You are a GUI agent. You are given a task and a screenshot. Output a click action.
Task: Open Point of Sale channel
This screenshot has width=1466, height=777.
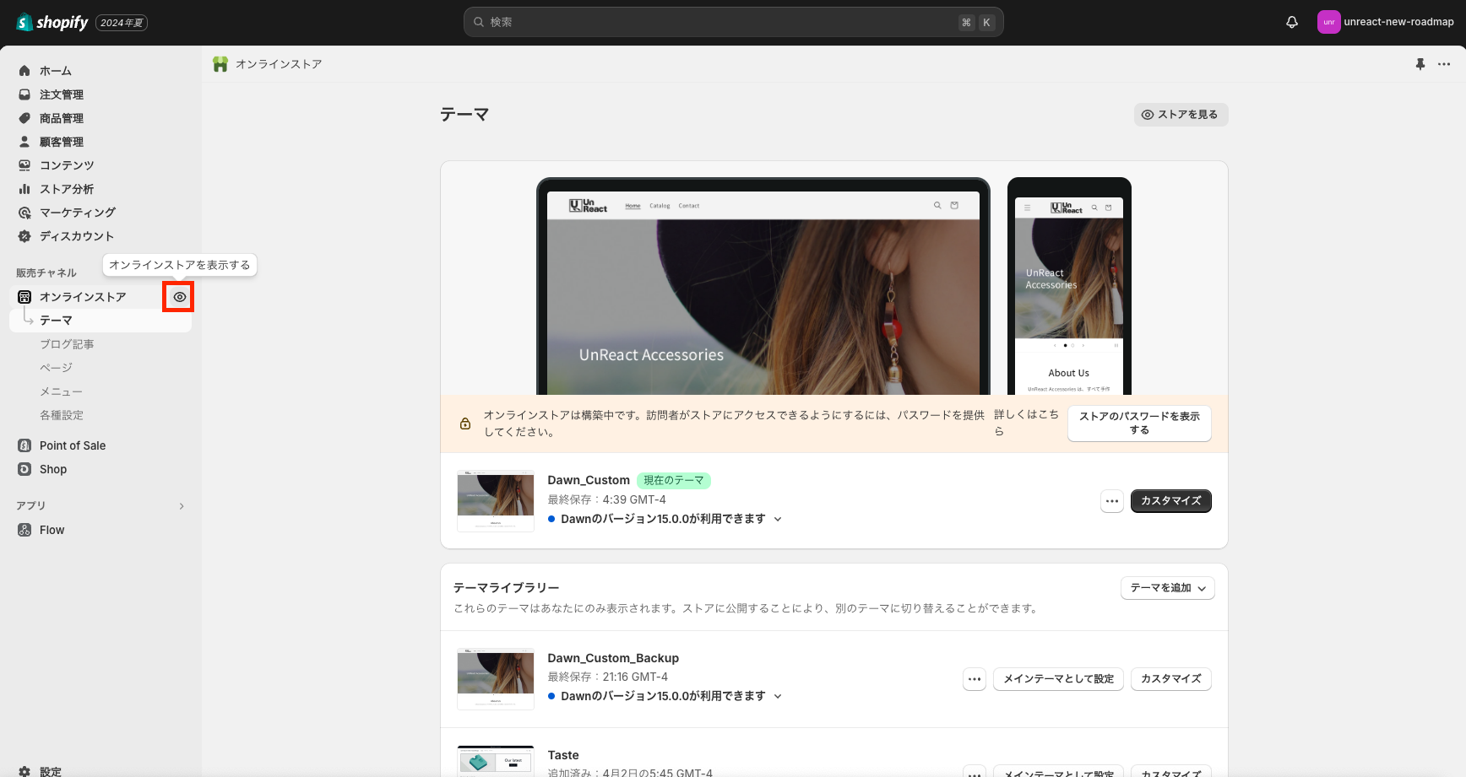(x=72, y=445)
